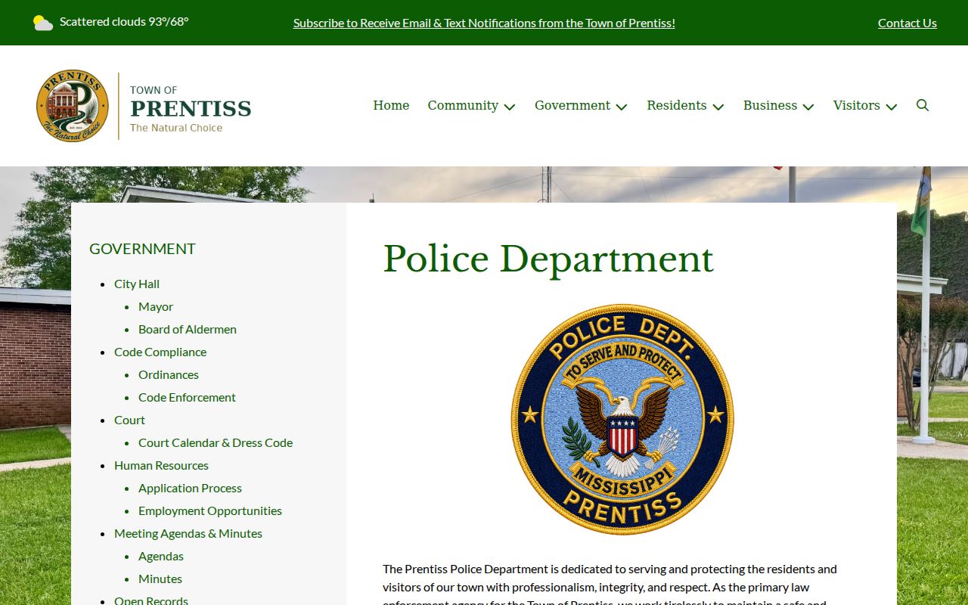
Task: Open Human Resources sidebar link
Action: 161,465
